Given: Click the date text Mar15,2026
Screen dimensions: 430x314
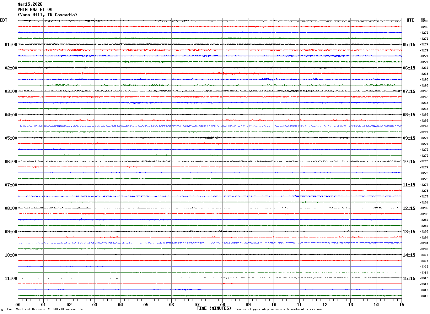Looking at the screenshot, I should 30,4.
